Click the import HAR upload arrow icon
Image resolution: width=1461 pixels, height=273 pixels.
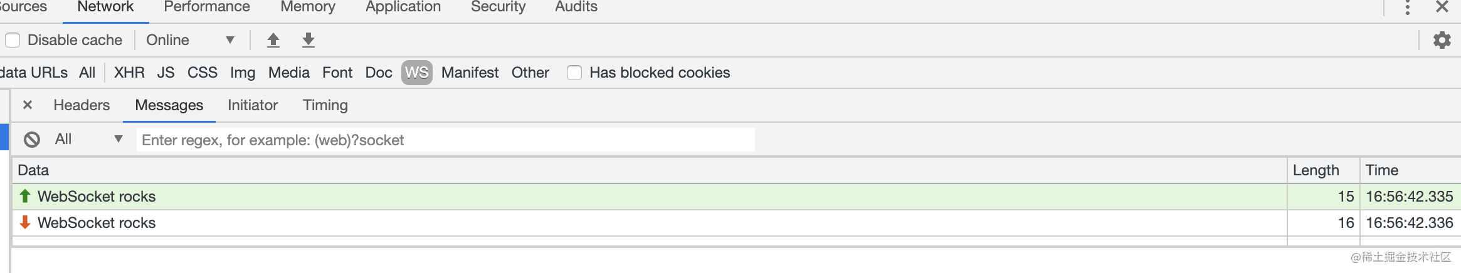[x=273, y=40]
